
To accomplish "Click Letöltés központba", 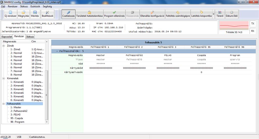I will [201, 14].
